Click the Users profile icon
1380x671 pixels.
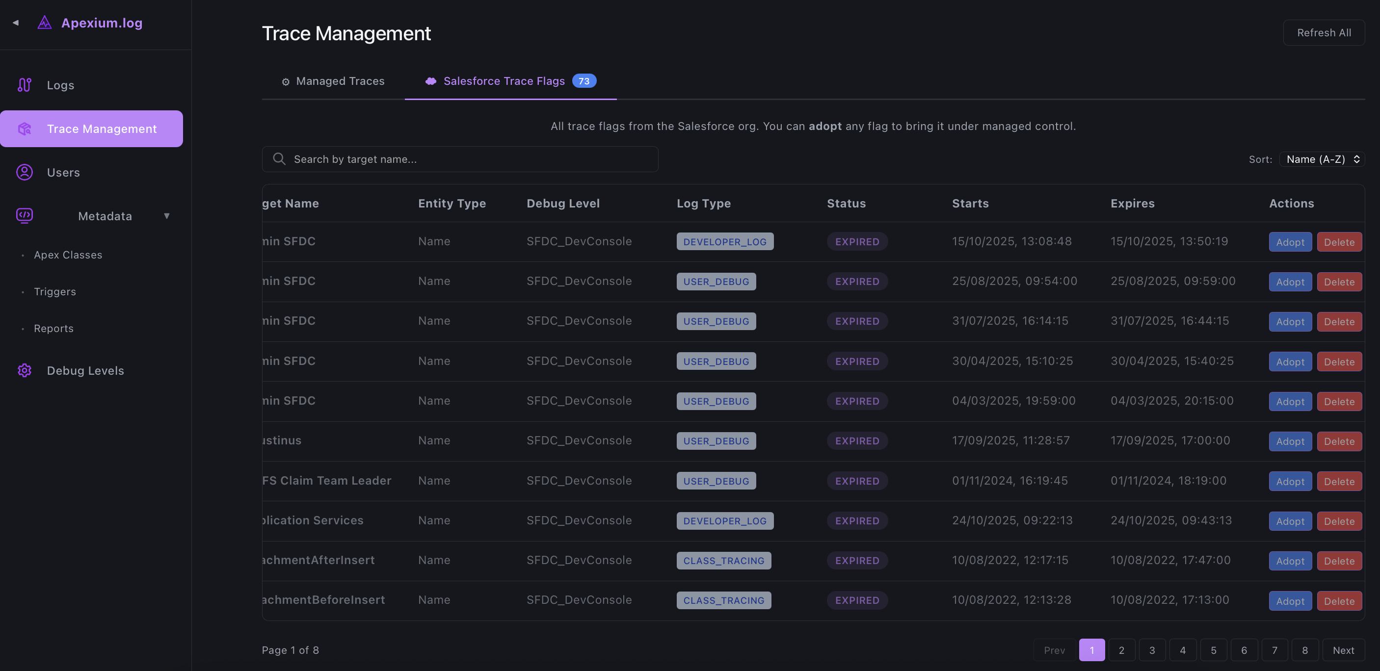[25, 173]
